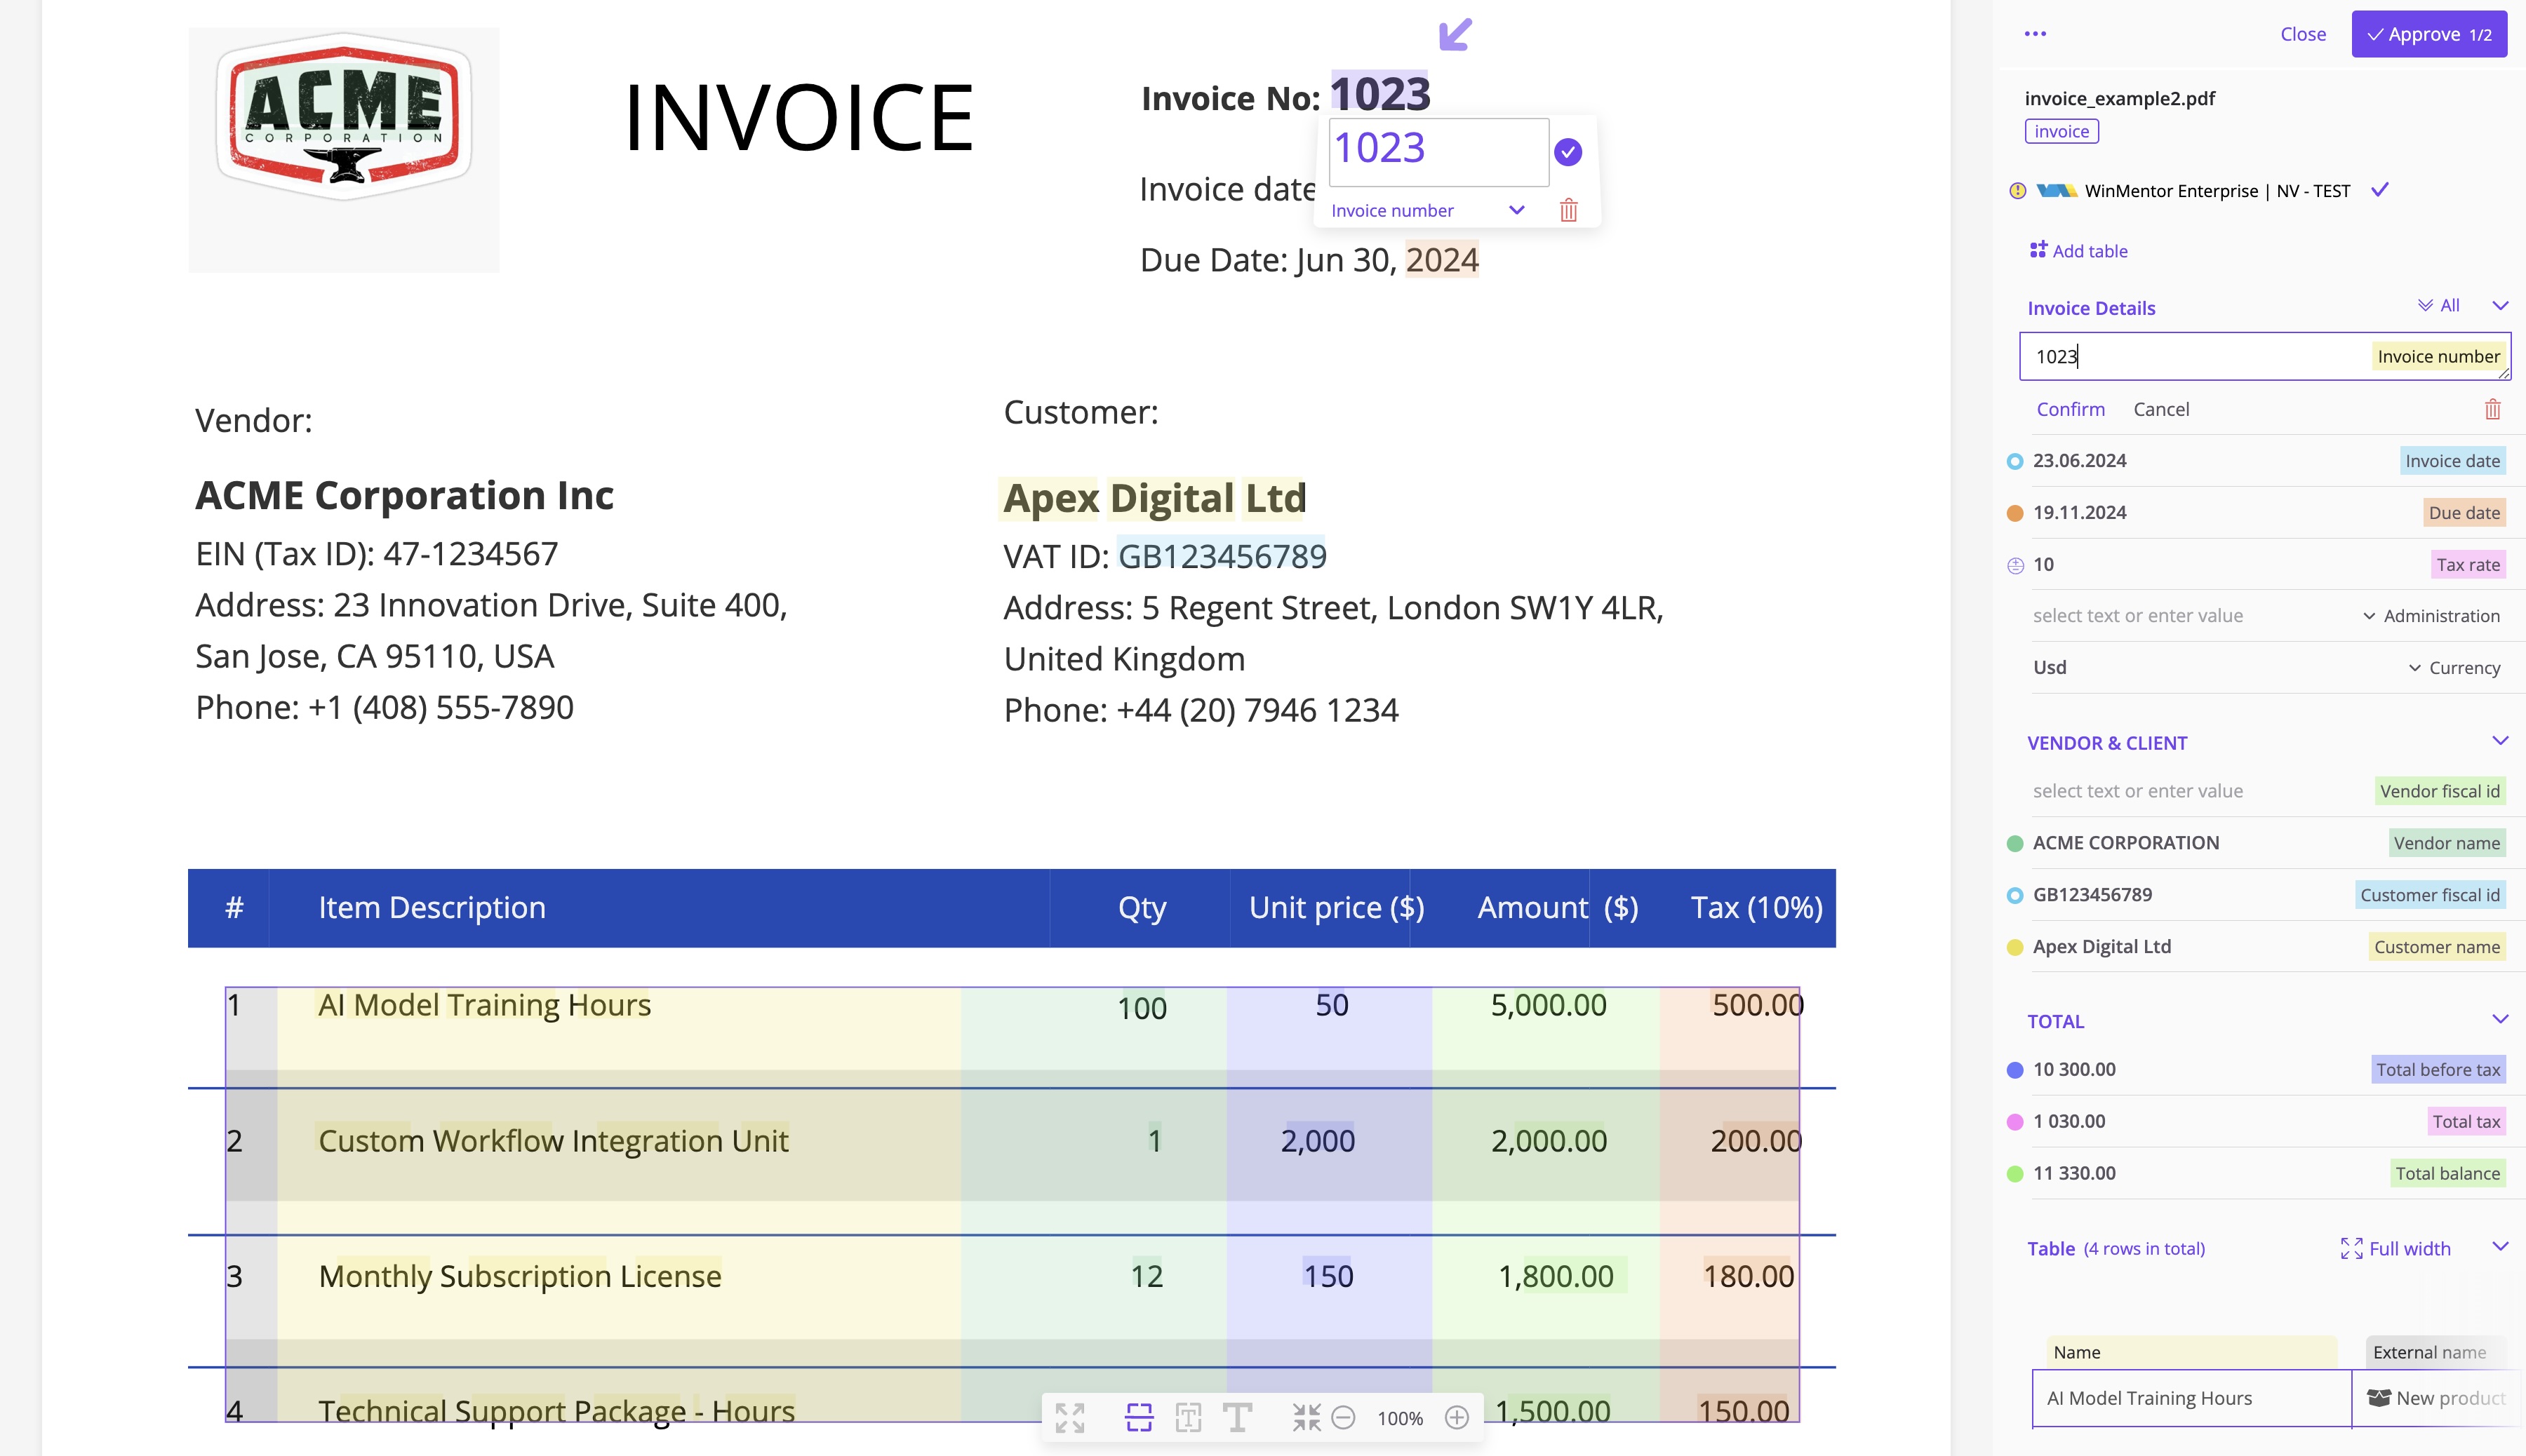Zoom in with the plus circle
The height and width of the screenshot is (1456, 2526).
point(1457,1417)
